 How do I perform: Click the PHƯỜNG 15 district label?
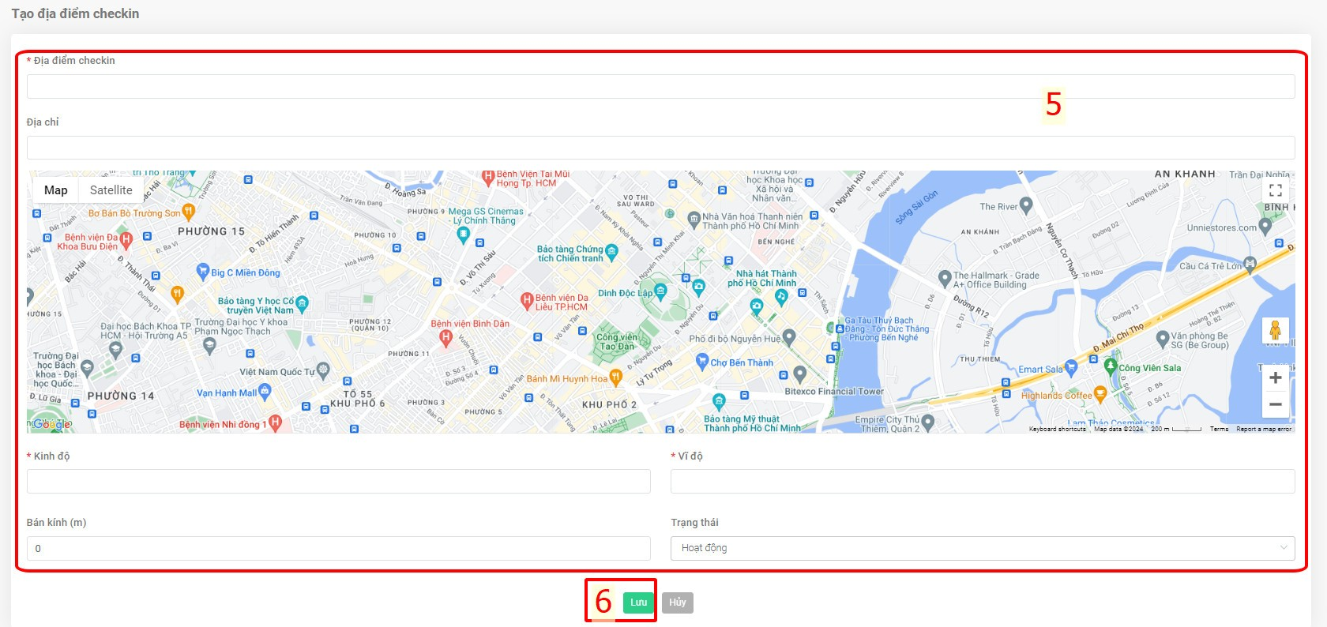click(211, 231)
